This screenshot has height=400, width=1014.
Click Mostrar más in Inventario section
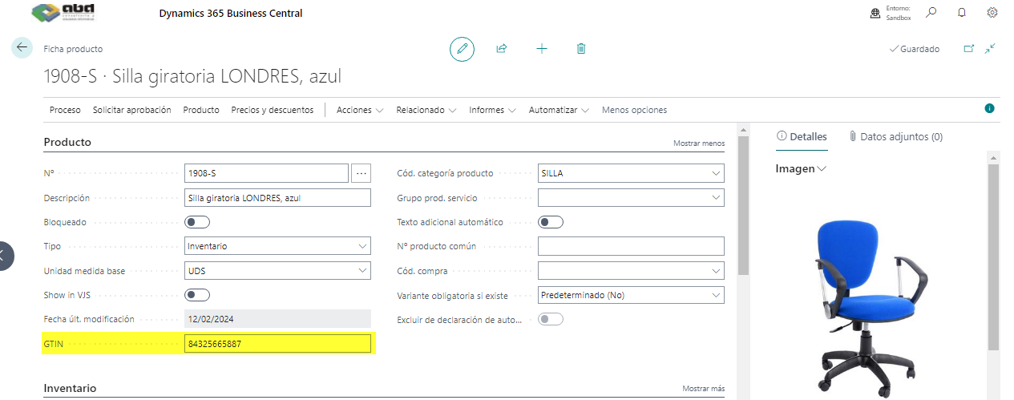704,389
